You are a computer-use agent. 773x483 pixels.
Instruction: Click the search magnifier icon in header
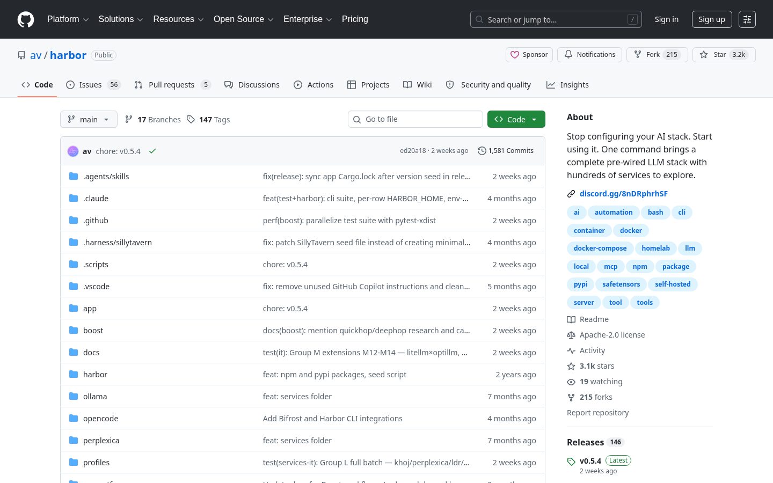(479, 19)
